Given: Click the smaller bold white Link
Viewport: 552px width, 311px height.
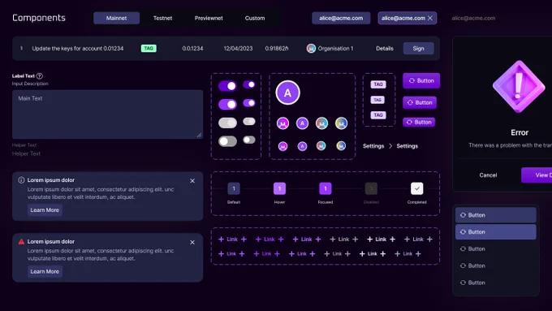Looking at the screenshot, I should [x=373, y=253].
